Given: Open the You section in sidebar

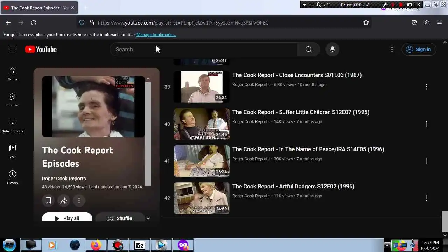Looking at the screenshot, I should 13,152.
